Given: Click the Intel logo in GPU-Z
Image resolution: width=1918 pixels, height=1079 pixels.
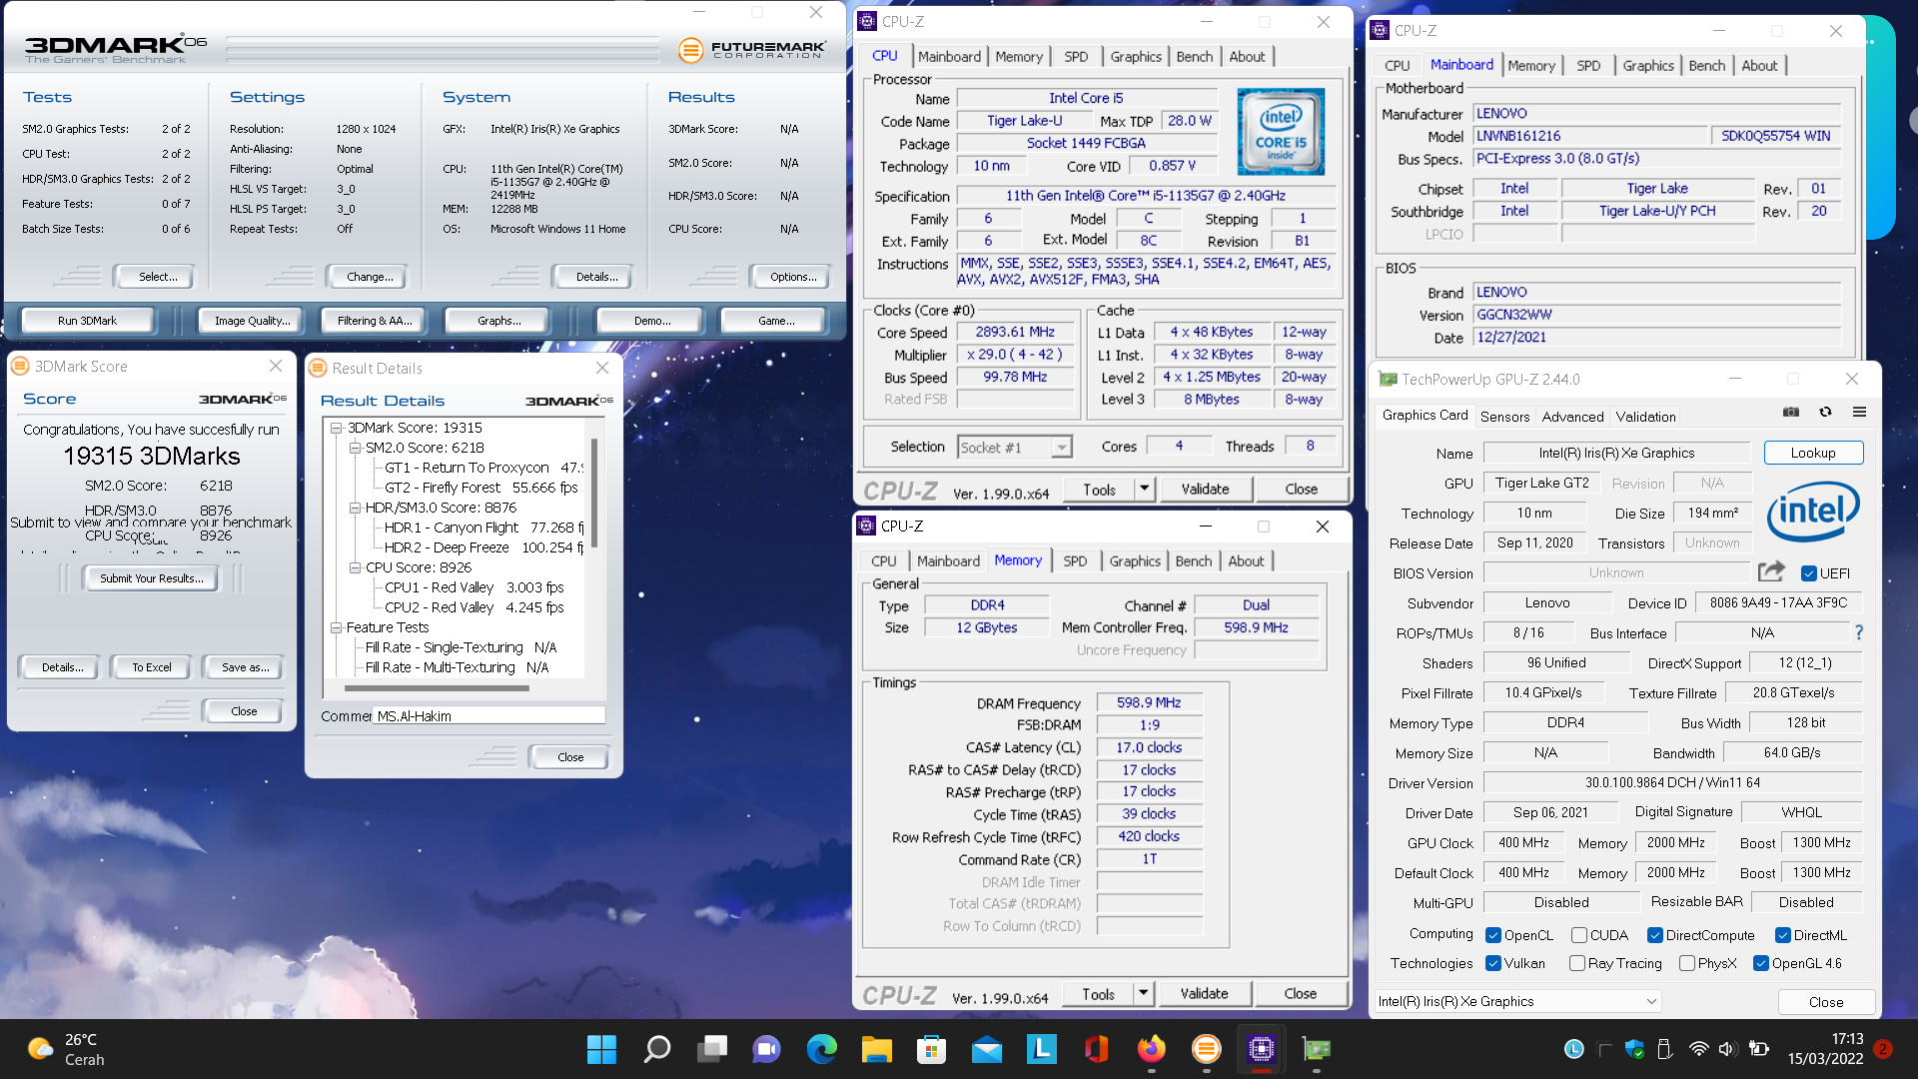Looking at the screenshot, I should [x=1813, y=511].
